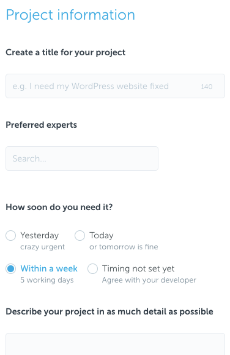This screenshot has width=230, height=355.
Task: Click the Timing not set yet label text
Action: tap(138, 269)
